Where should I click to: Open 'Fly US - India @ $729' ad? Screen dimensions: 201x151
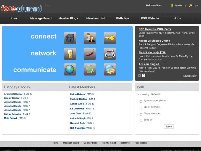pyautogui.click(x=152, y=52)
